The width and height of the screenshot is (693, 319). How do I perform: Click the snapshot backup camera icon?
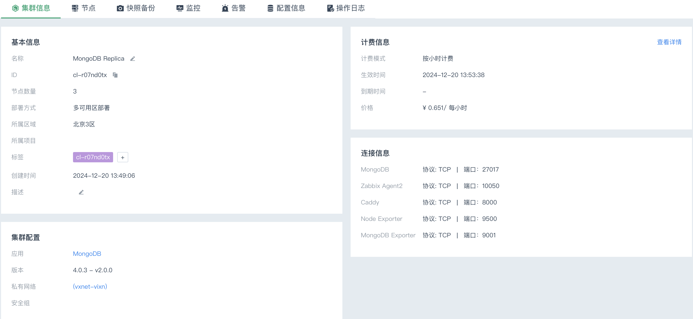tap(120, 8)
